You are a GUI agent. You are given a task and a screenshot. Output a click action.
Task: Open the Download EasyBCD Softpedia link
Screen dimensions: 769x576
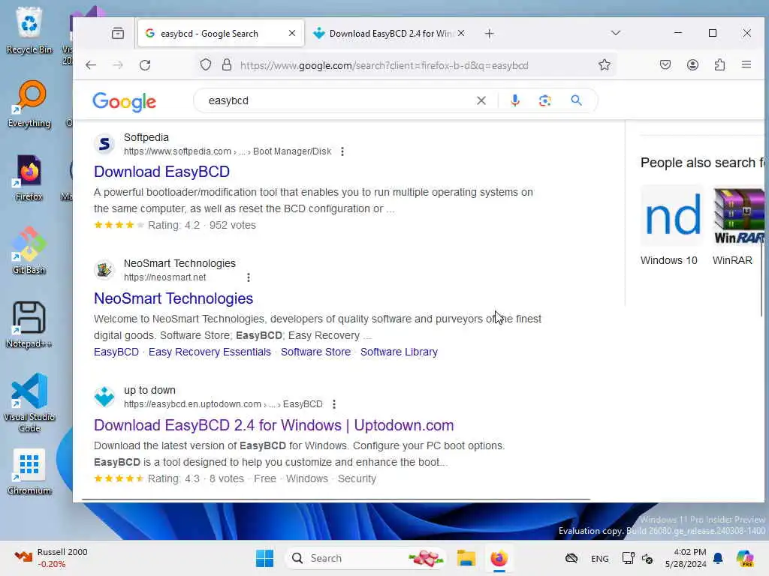click(162, 172)
